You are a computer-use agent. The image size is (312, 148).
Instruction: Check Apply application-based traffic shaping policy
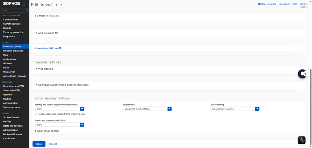(36, 114)
